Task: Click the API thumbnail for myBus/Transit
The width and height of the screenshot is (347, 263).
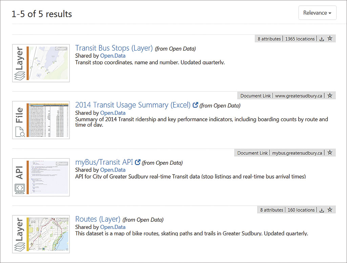Action: coord(41,177)
